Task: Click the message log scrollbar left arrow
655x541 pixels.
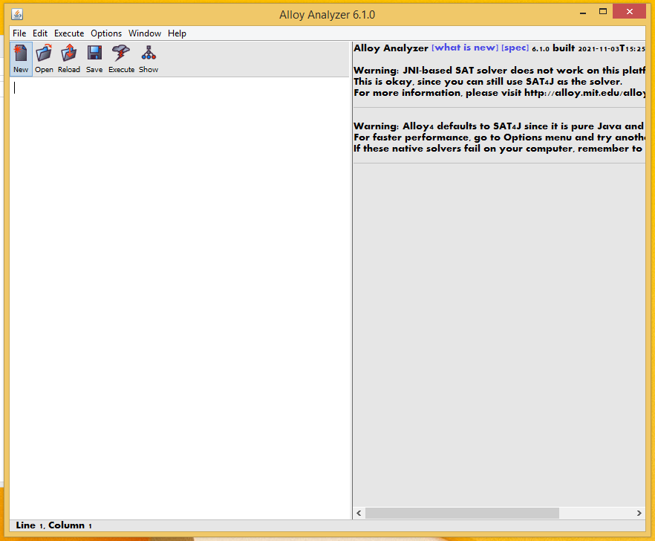Action: pos(359,513)
